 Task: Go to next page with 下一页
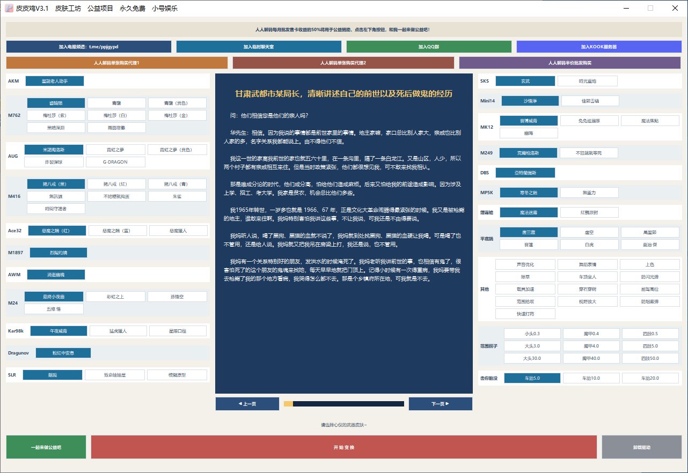pyautogui.click(x=441, y=404)
